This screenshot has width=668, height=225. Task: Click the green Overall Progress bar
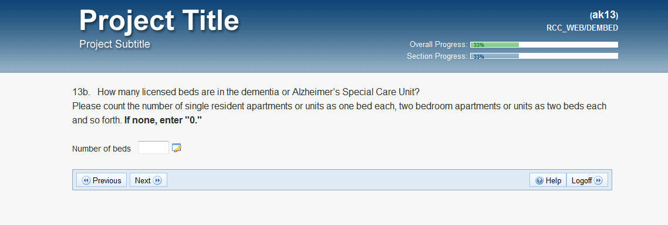544,45
